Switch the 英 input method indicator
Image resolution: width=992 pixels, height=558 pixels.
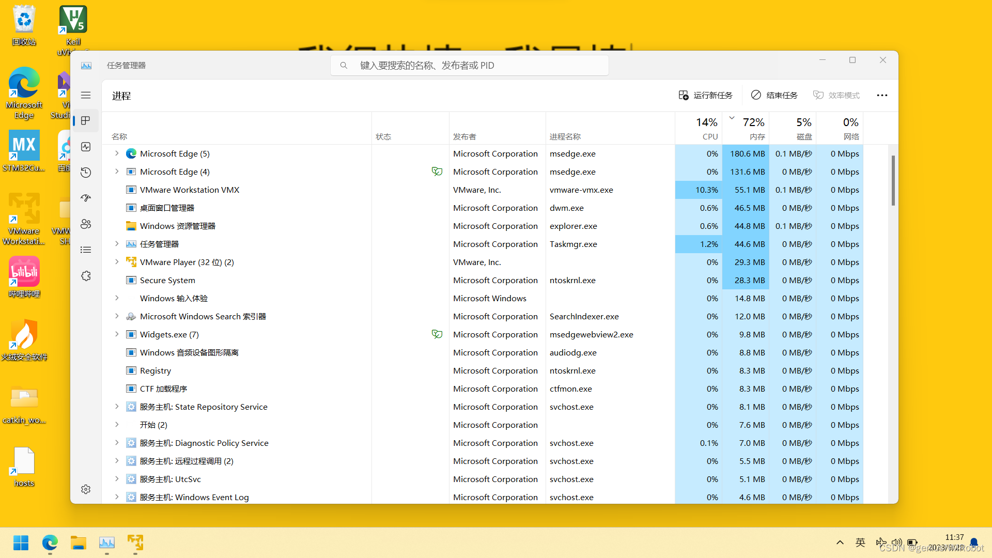click(x=860, y=542)
